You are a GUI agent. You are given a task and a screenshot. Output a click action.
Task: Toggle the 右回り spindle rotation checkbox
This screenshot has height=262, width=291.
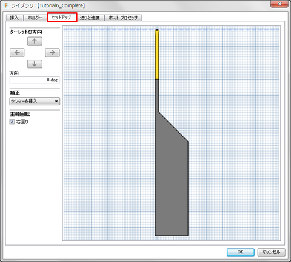point(12,122)
